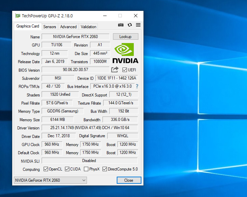This screenshot has width=247, height=197.
Task: Click the BIOS export share icon
Action: click(x=115, y=69)
